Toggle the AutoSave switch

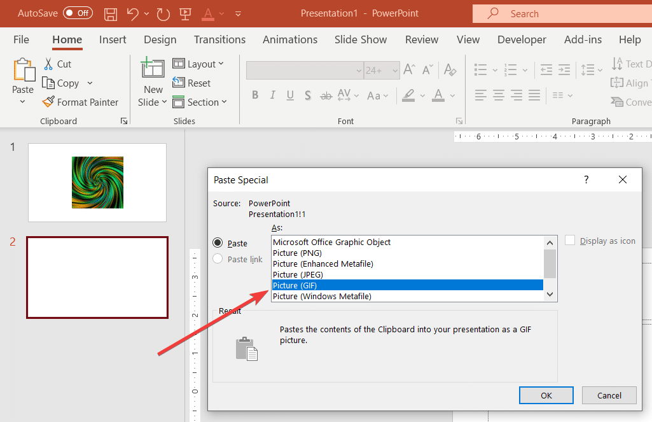(78, 13)
